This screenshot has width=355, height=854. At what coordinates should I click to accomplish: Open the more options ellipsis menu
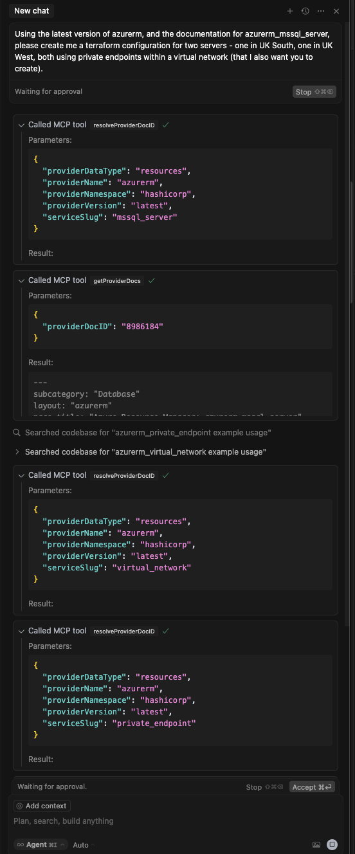(321, 11)
